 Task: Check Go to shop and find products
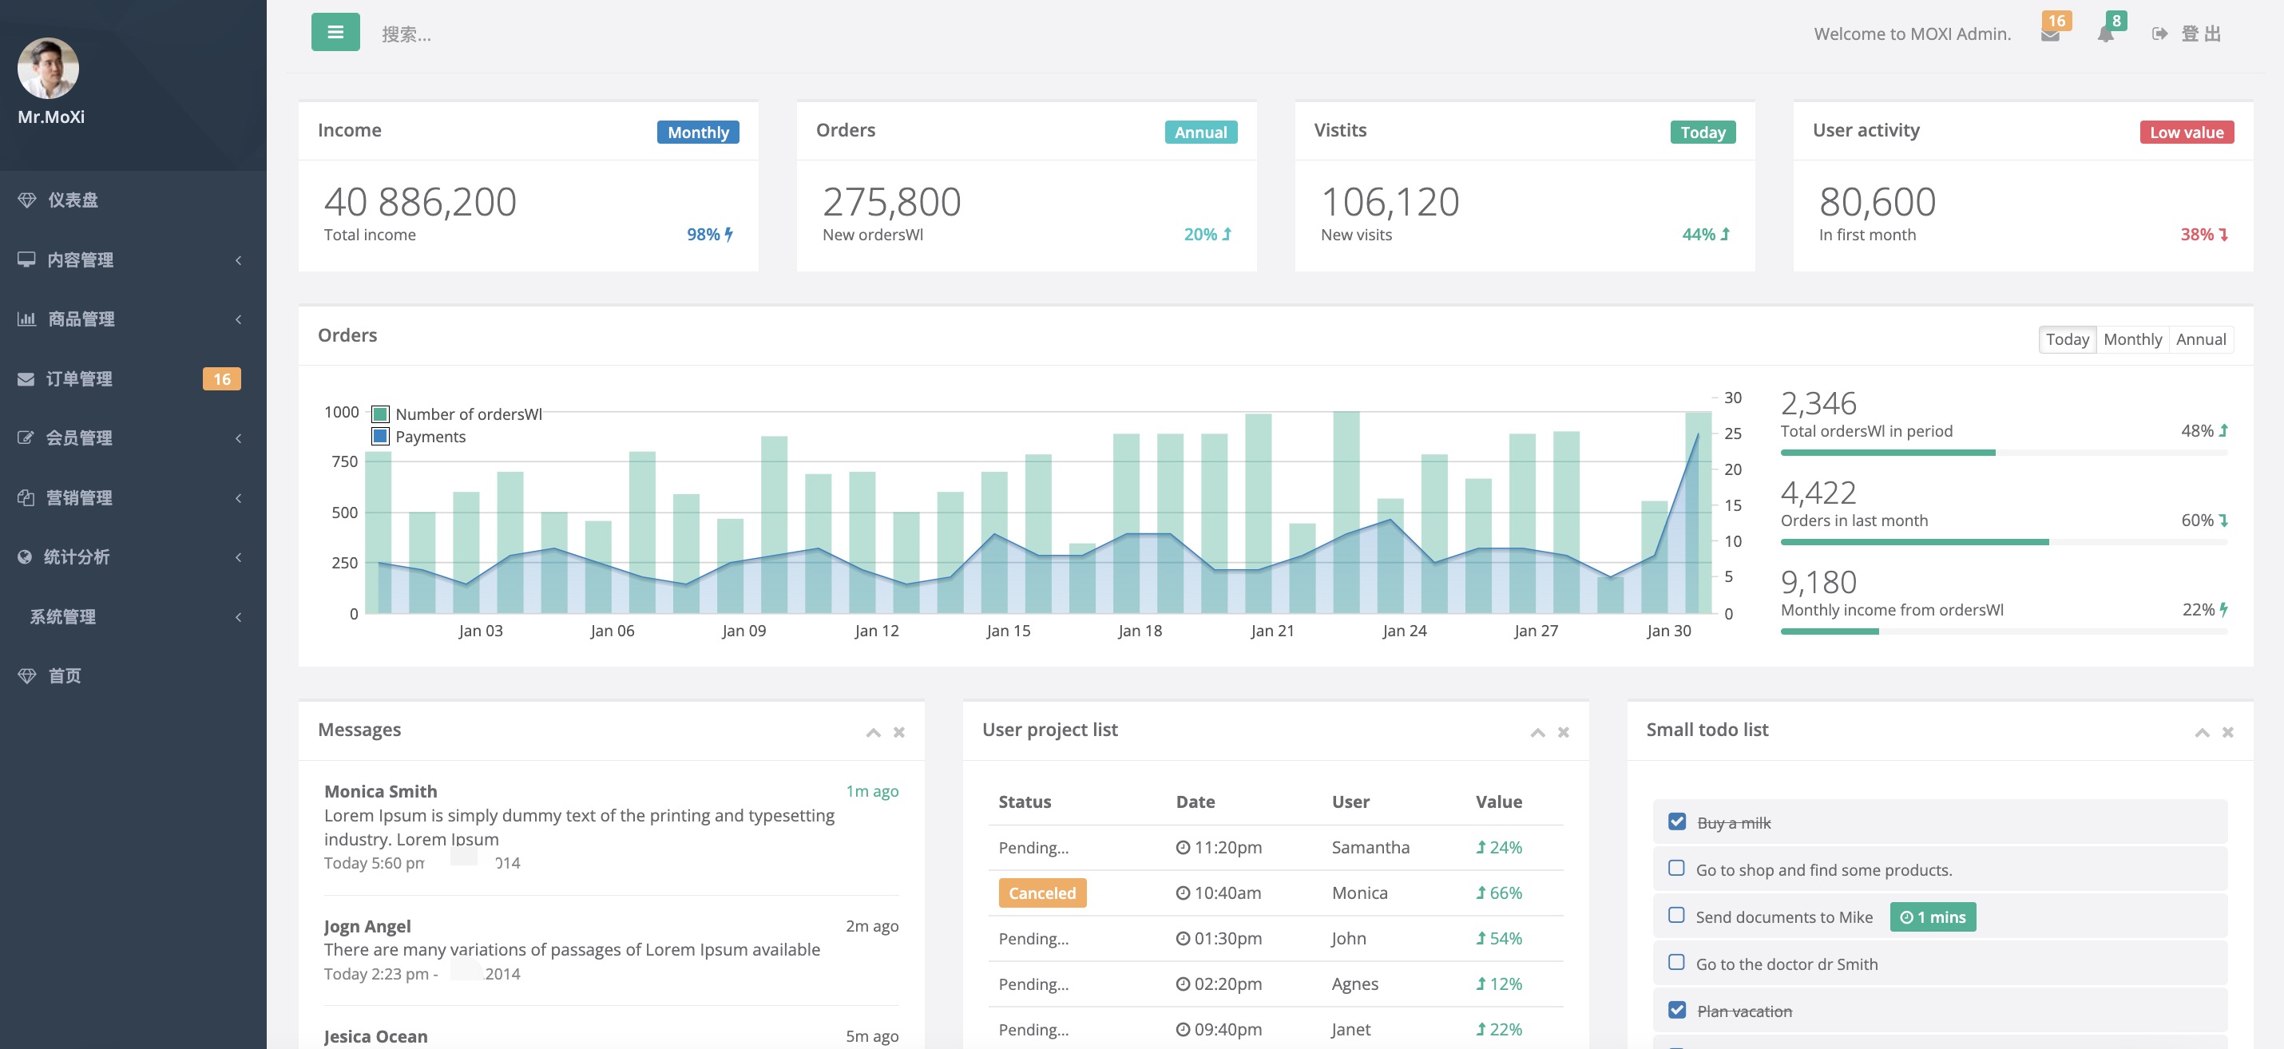(x=1676, y=869)
